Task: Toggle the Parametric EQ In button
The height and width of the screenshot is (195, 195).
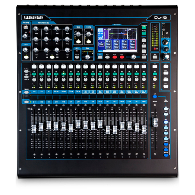Action: (52, 57)
